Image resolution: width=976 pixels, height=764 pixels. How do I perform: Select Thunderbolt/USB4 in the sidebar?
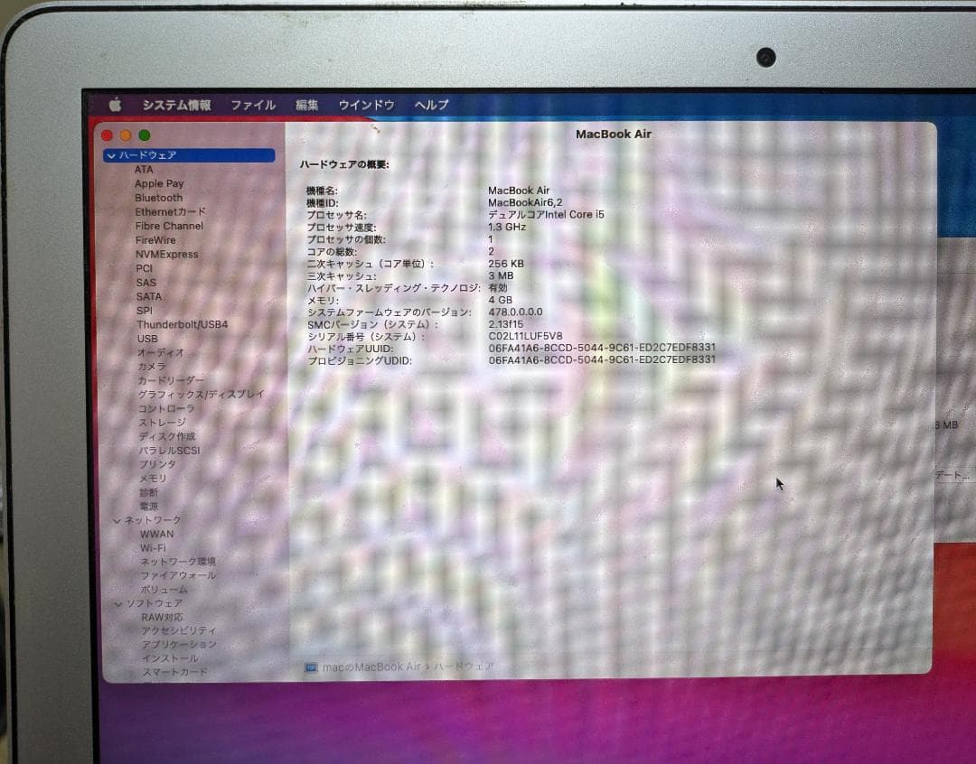coord(183,324)
